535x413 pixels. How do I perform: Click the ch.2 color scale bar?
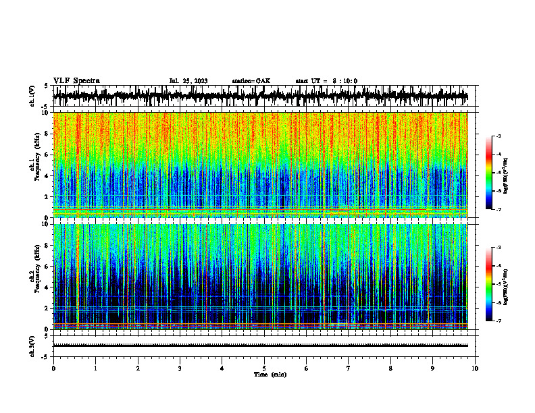coord(489,284)
